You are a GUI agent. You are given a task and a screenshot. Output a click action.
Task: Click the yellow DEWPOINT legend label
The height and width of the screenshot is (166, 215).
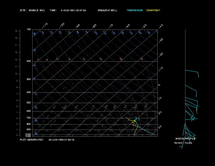pyautogui.click(x=153, y=10)
